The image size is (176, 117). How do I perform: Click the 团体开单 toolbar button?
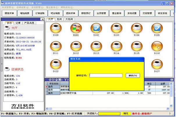[x=71, y=13]
